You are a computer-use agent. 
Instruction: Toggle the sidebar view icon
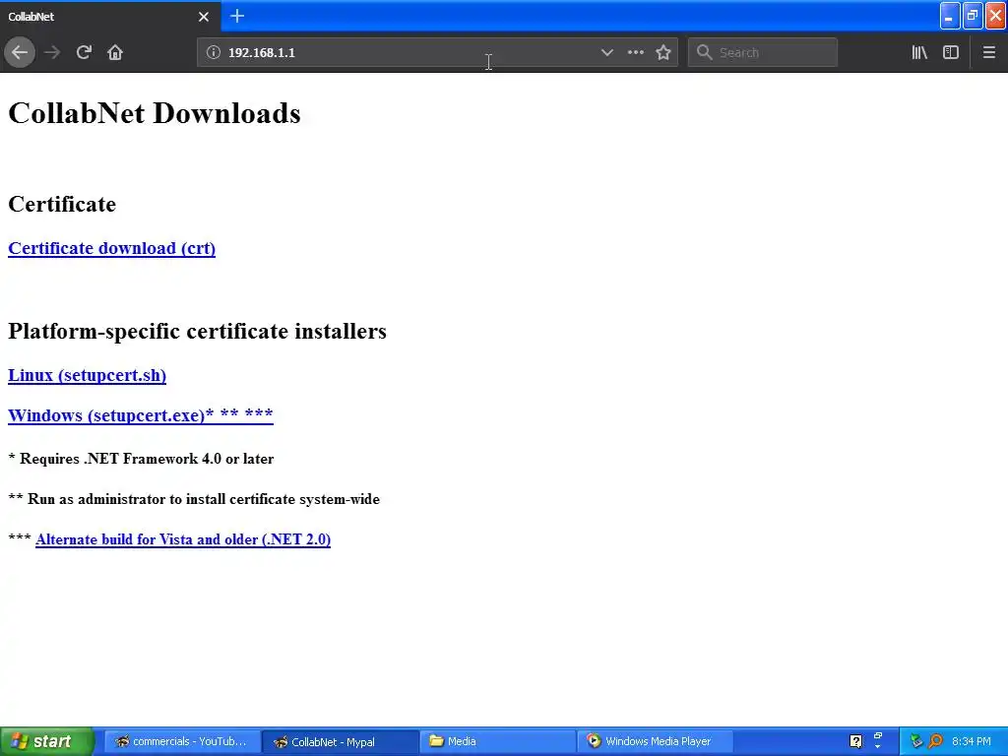pyautogui.click(x=951, y=52)
